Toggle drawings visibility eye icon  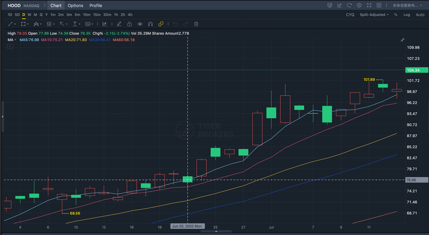coord(140,24)
